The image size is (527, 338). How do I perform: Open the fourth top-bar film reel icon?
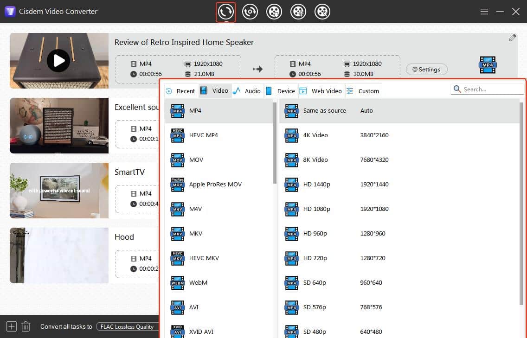point(298,12)
